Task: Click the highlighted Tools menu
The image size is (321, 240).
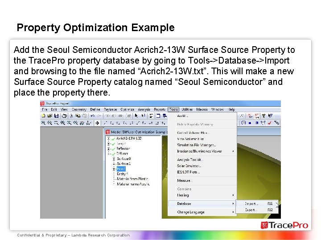Action: pyautogui.click(x=173, y=109)
